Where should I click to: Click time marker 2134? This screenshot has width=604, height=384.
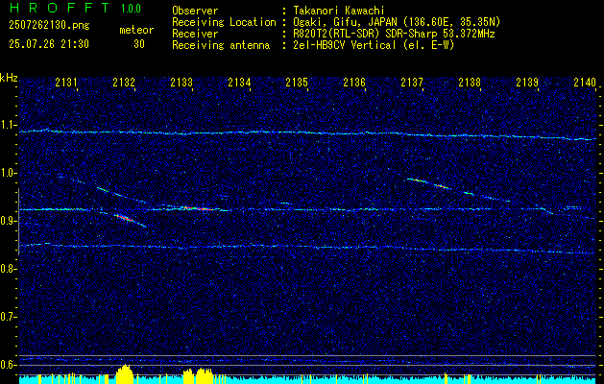pos(239,82)
